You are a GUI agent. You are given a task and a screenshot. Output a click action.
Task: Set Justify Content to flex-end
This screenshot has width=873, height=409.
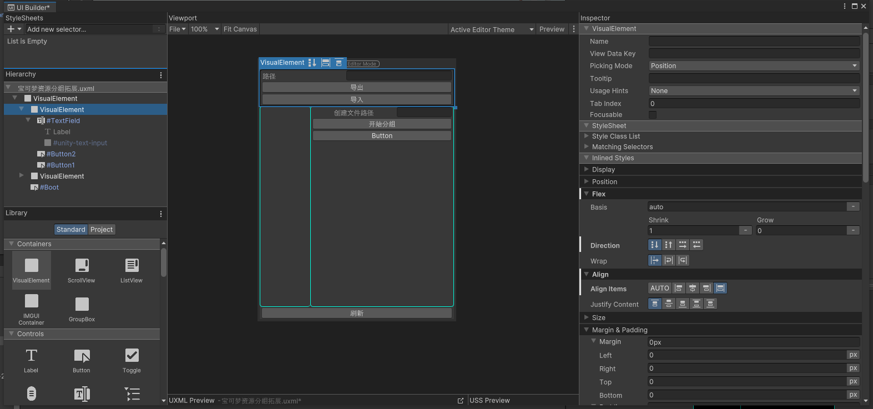[683, 304]
